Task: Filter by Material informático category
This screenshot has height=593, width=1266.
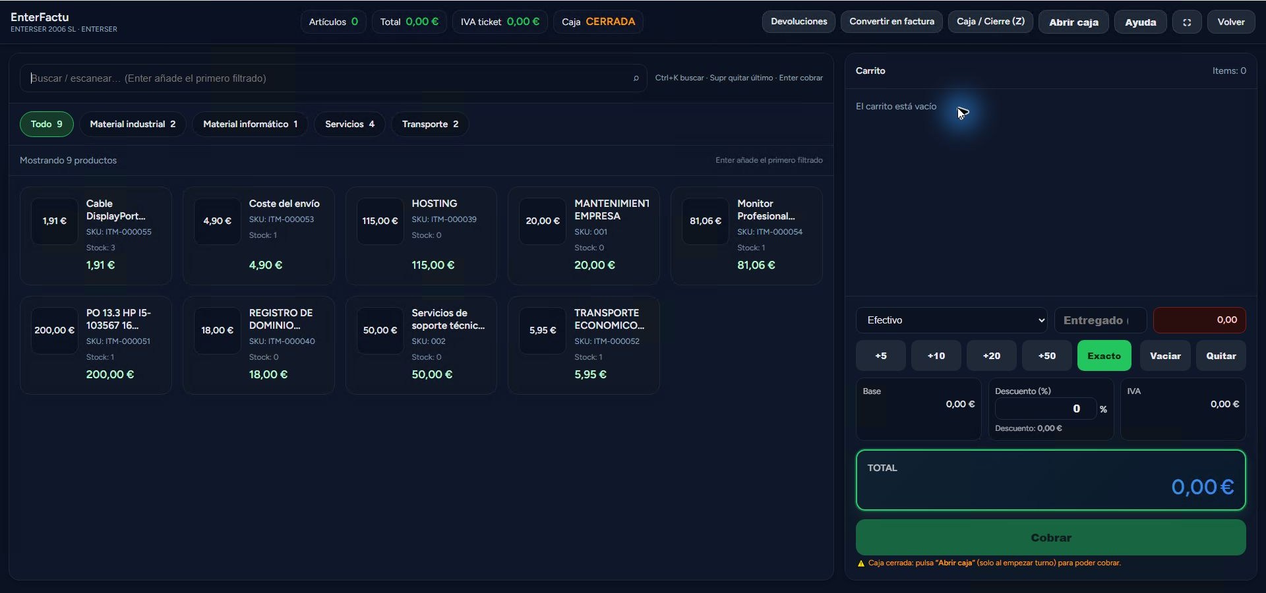Action: tap(250, 124)
